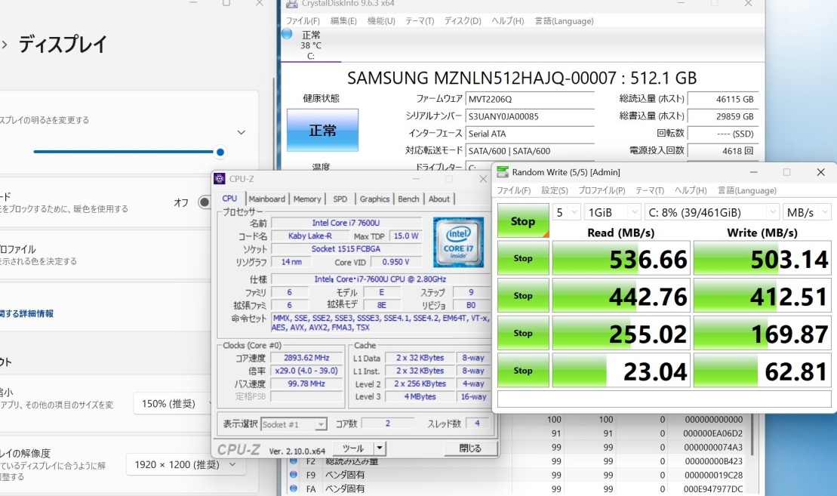This screenshot has height=496, width=837.
Task: Switch to the Graphics tab in CPU-Z
Action: pos(374,199)
